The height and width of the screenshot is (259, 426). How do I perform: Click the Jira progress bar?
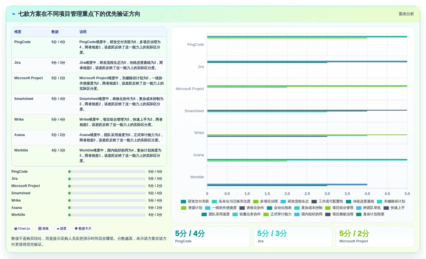[x=107, y=179]
